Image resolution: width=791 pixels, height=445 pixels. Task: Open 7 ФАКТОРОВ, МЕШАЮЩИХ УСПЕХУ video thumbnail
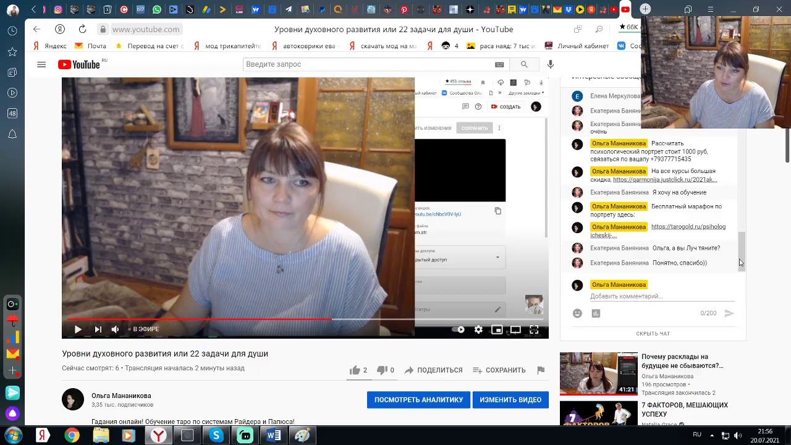click(x=598, y=413)
